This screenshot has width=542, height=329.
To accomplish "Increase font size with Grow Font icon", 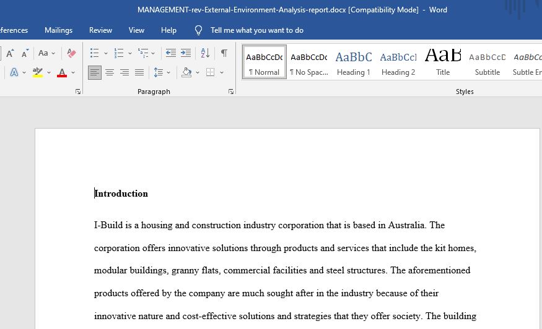I will [10, 53].
